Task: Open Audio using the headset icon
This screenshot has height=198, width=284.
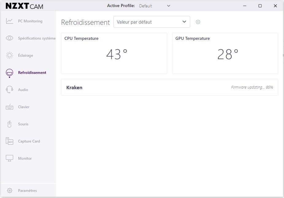Action: [10, 90]
